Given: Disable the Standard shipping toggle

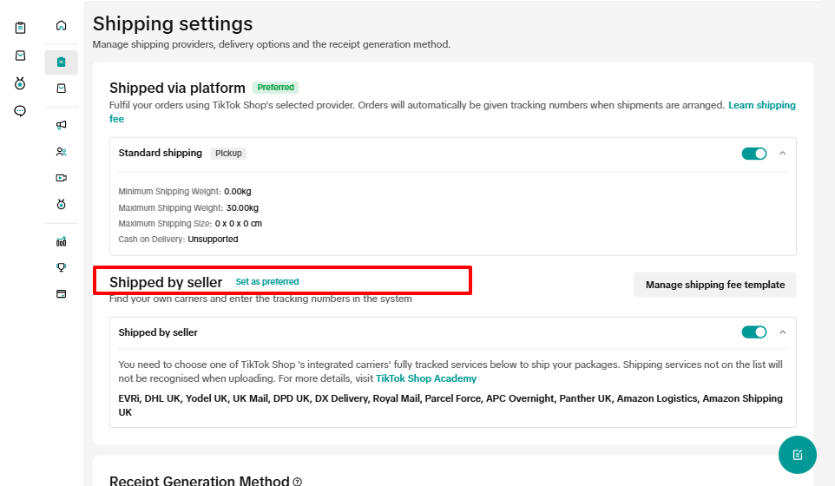Looking at the screenshot, I should point(753,154).
